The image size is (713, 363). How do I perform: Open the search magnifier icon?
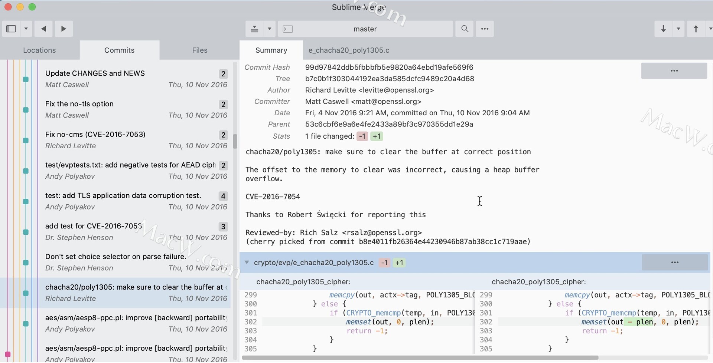click(465, 29)
